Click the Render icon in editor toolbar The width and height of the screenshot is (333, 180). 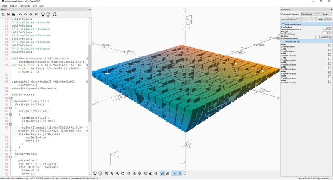point(48,15)
